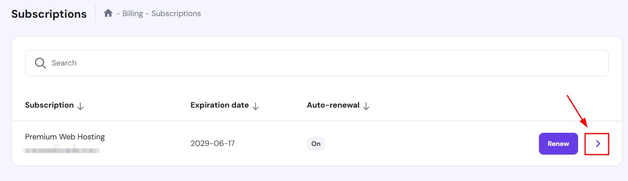
Task: Click the 2029-06-17 expiration date
Action: click(212, 143)
